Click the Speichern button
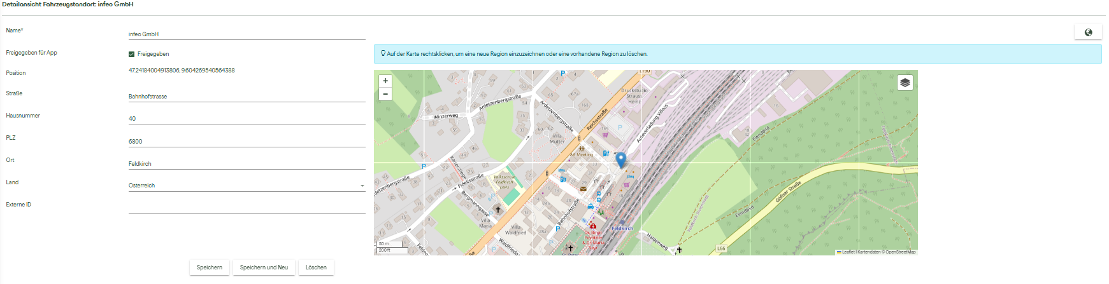 [x=210, y=267]
